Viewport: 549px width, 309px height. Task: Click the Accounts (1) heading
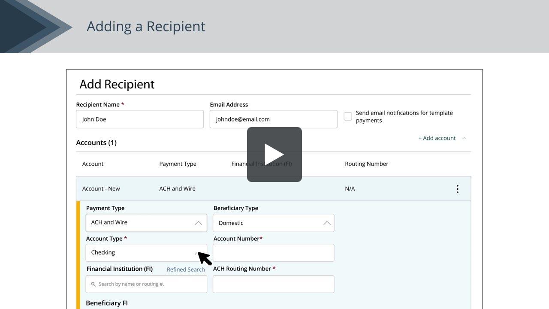96,142
